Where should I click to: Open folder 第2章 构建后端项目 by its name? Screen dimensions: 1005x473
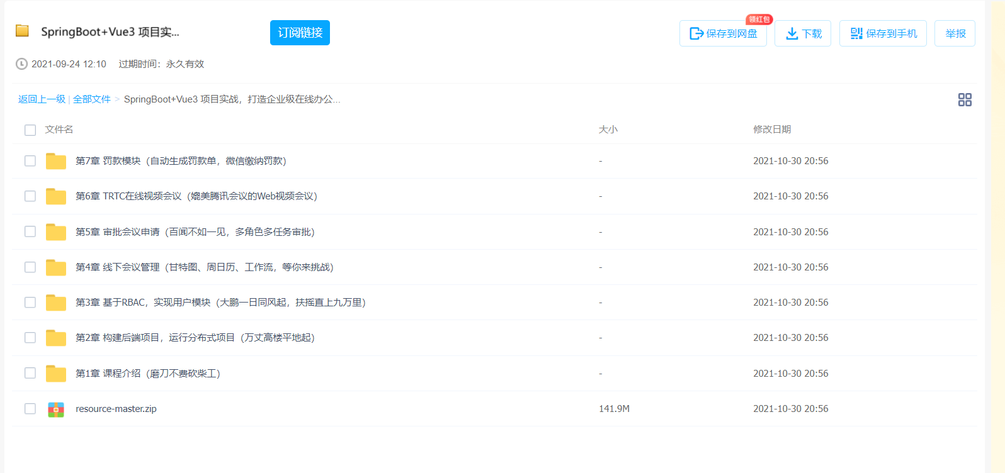195,338
